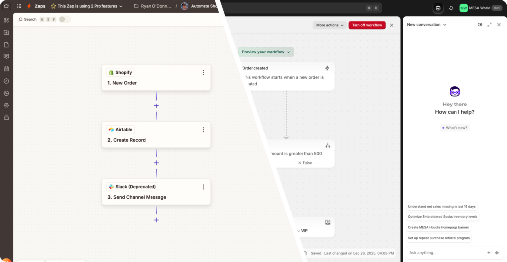Image resolution: width=507 pixels, height=262 pixels.
Task: Open the Zapier apps grid launcher
Action: tap(19, 6)
